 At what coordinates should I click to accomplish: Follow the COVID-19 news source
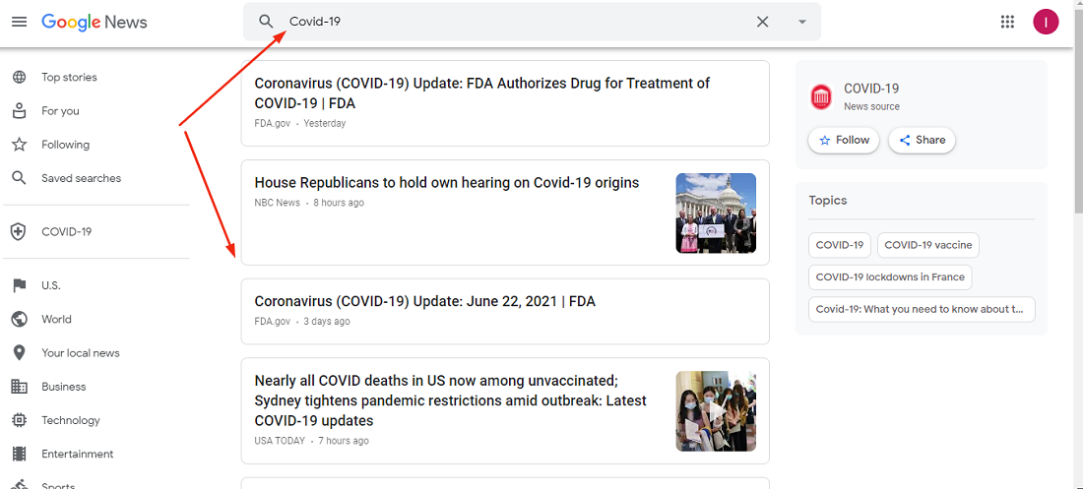pos(844,141)
